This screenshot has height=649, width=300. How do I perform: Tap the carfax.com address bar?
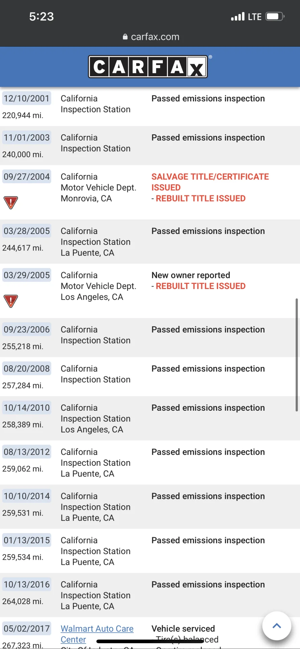click(151, 37)
